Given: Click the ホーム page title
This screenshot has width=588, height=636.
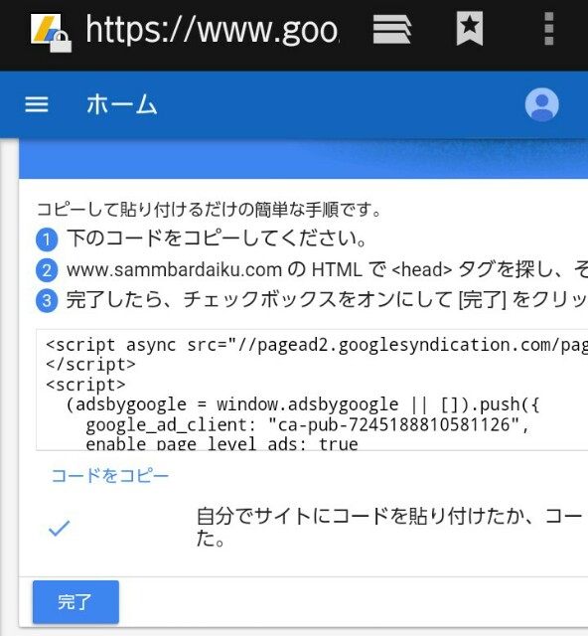Looking at the screenshot, I should [122, 104].
